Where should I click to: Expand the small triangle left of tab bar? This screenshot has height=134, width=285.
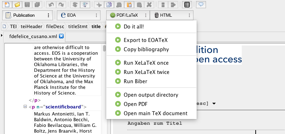pyautogui.click(x=2, y=36)
